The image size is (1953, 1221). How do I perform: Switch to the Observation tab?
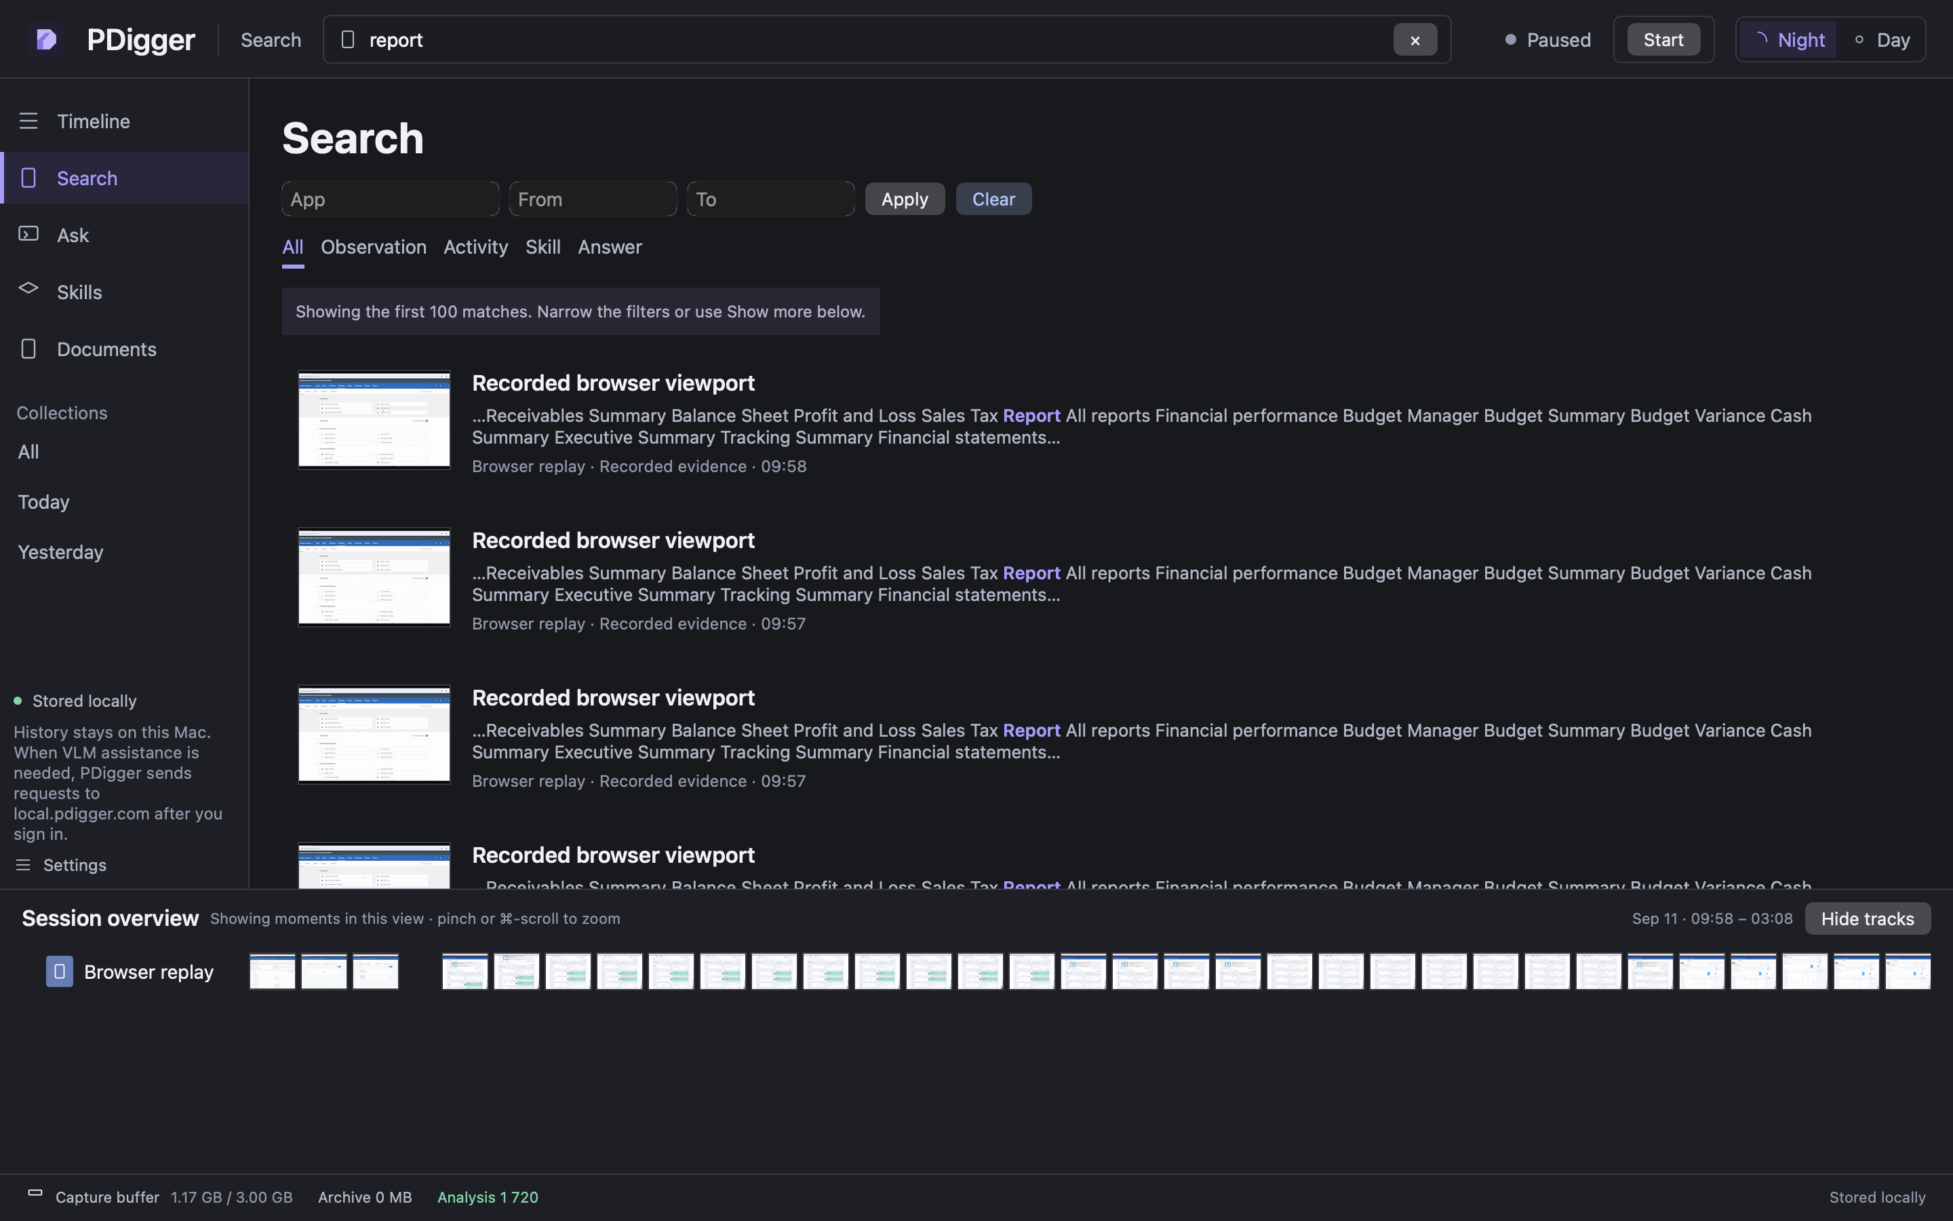pos(374,247)
